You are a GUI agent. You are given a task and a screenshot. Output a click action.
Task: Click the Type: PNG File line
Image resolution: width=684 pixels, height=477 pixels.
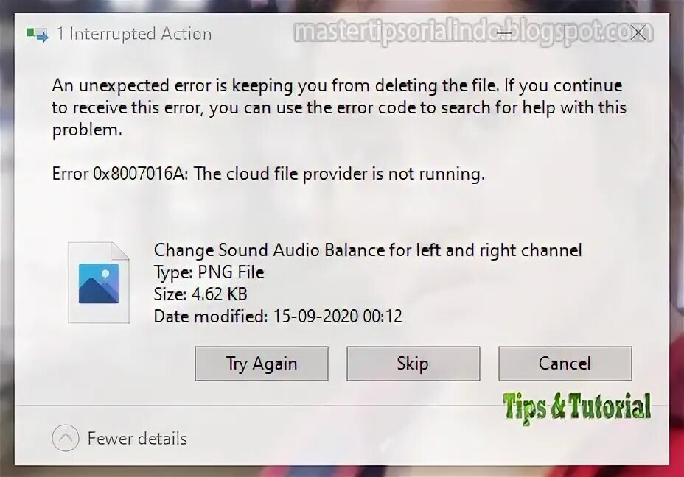click(209, 272)
